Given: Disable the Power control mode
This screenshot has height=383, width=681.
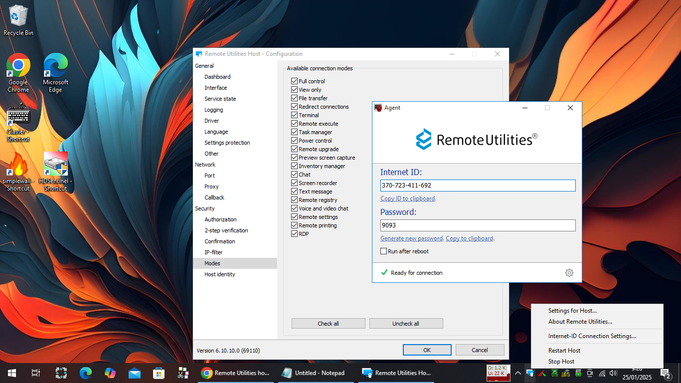Looking at the screenshot, I should 295,141.
